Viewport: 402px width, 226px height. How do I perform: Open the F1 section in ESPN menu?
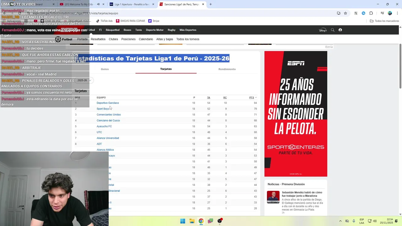(100, 30)
